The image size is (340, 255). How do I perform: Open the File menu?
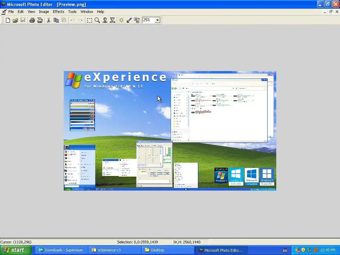11,12
